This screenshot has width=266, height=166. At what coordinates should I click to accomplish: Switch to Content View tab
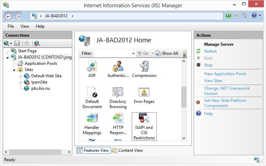(x=128, y=150)
